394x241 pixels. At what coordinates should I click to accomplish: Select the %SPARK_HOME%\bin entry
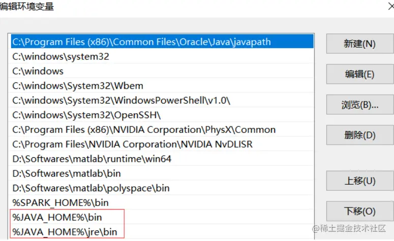pyautogui.click(x=161, y=202)
